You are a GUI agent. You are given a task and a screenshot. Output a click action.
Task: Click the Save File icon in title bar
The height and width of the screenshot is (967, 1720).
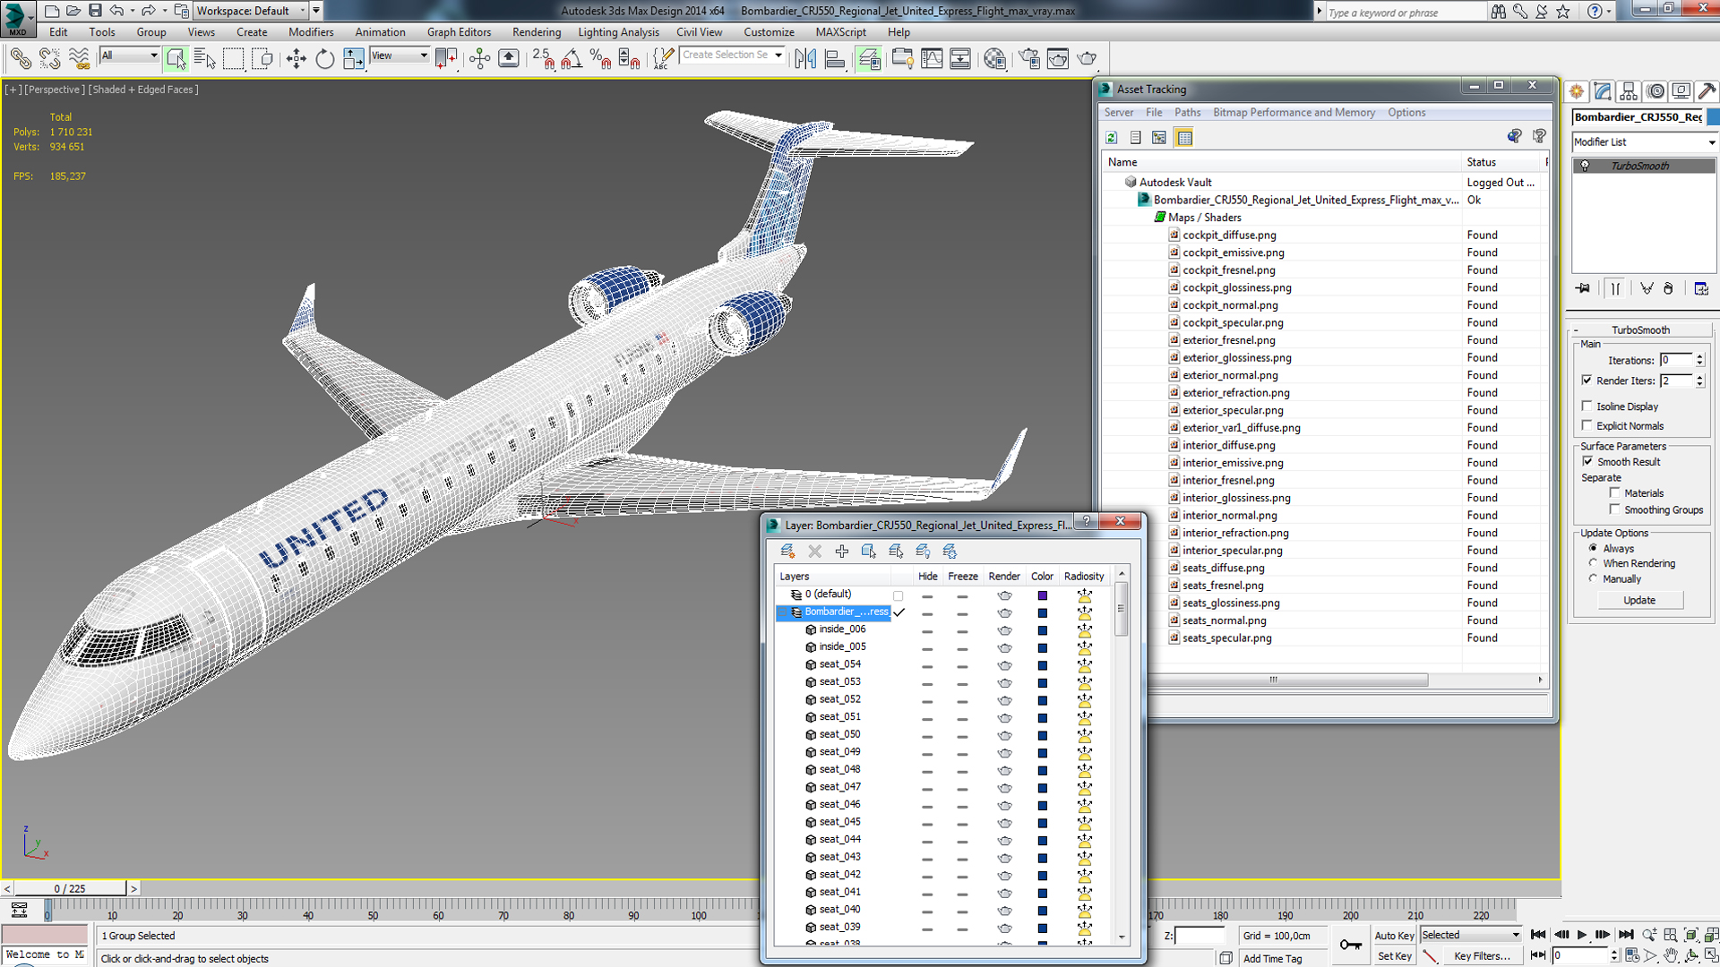[x=95, y=11]
